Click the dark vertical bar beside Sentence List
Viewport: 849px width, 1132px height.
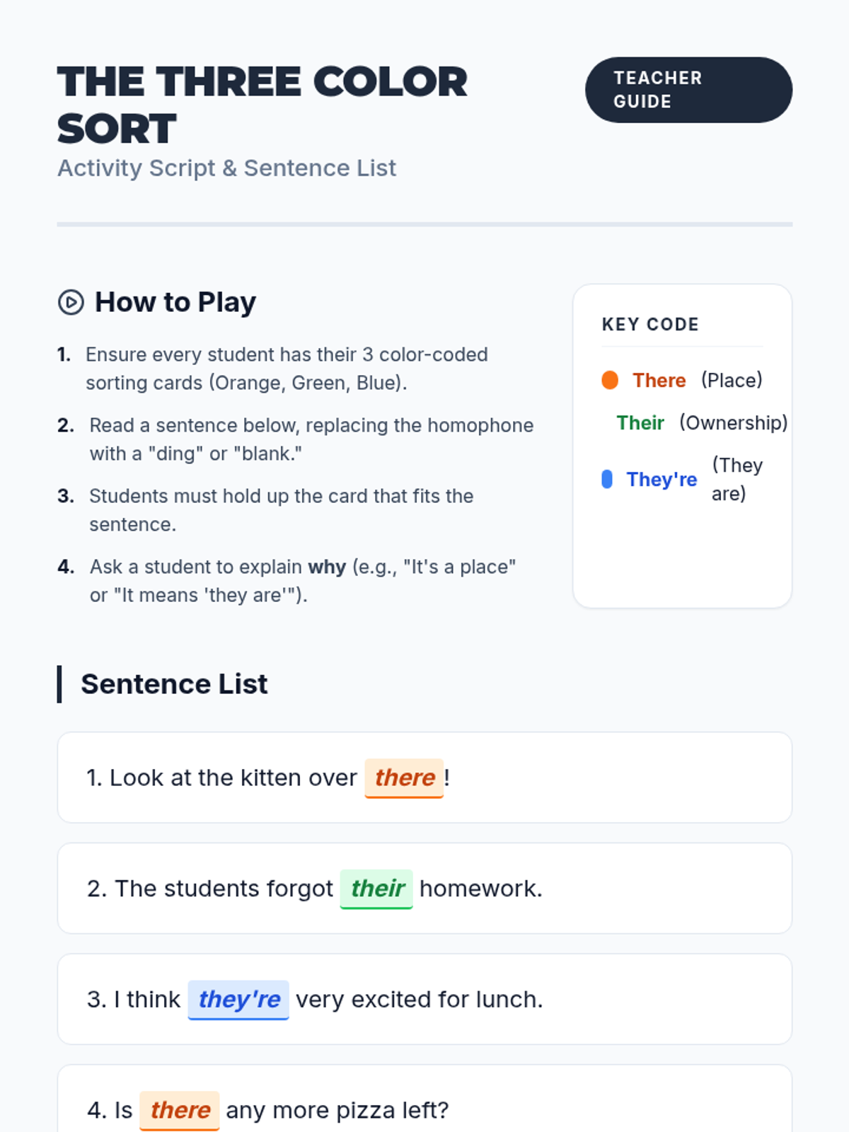point(60,684)
